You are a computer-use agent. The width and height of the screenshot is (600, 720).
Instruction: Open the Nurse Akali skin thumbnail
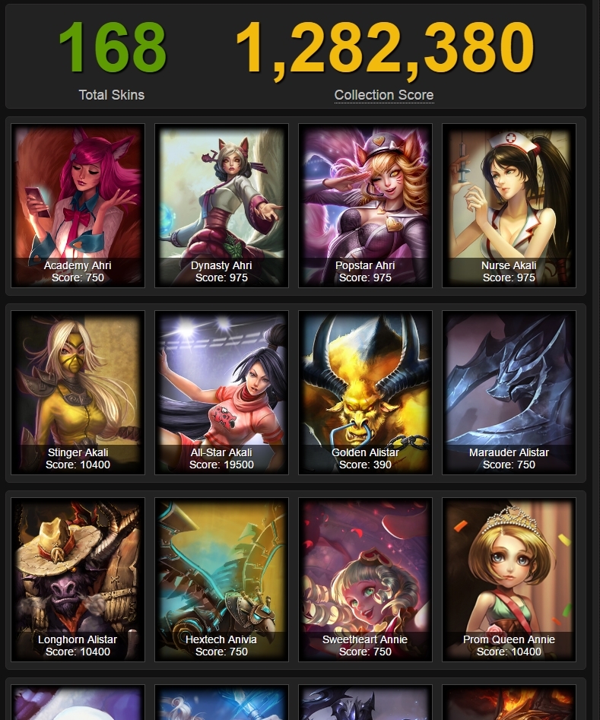click(509, 206)
